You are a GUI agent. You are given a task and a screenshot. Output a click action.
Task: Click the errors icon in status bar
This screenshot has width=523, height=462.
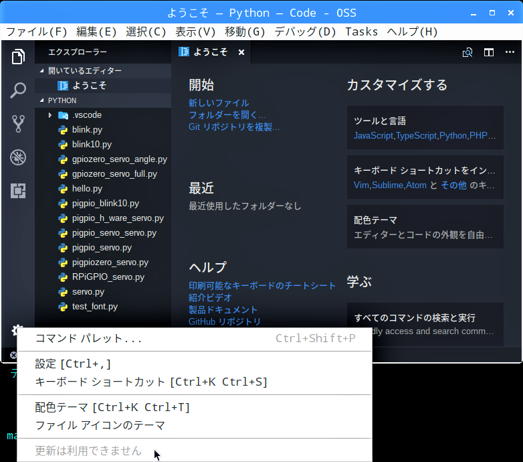[13, 355]
